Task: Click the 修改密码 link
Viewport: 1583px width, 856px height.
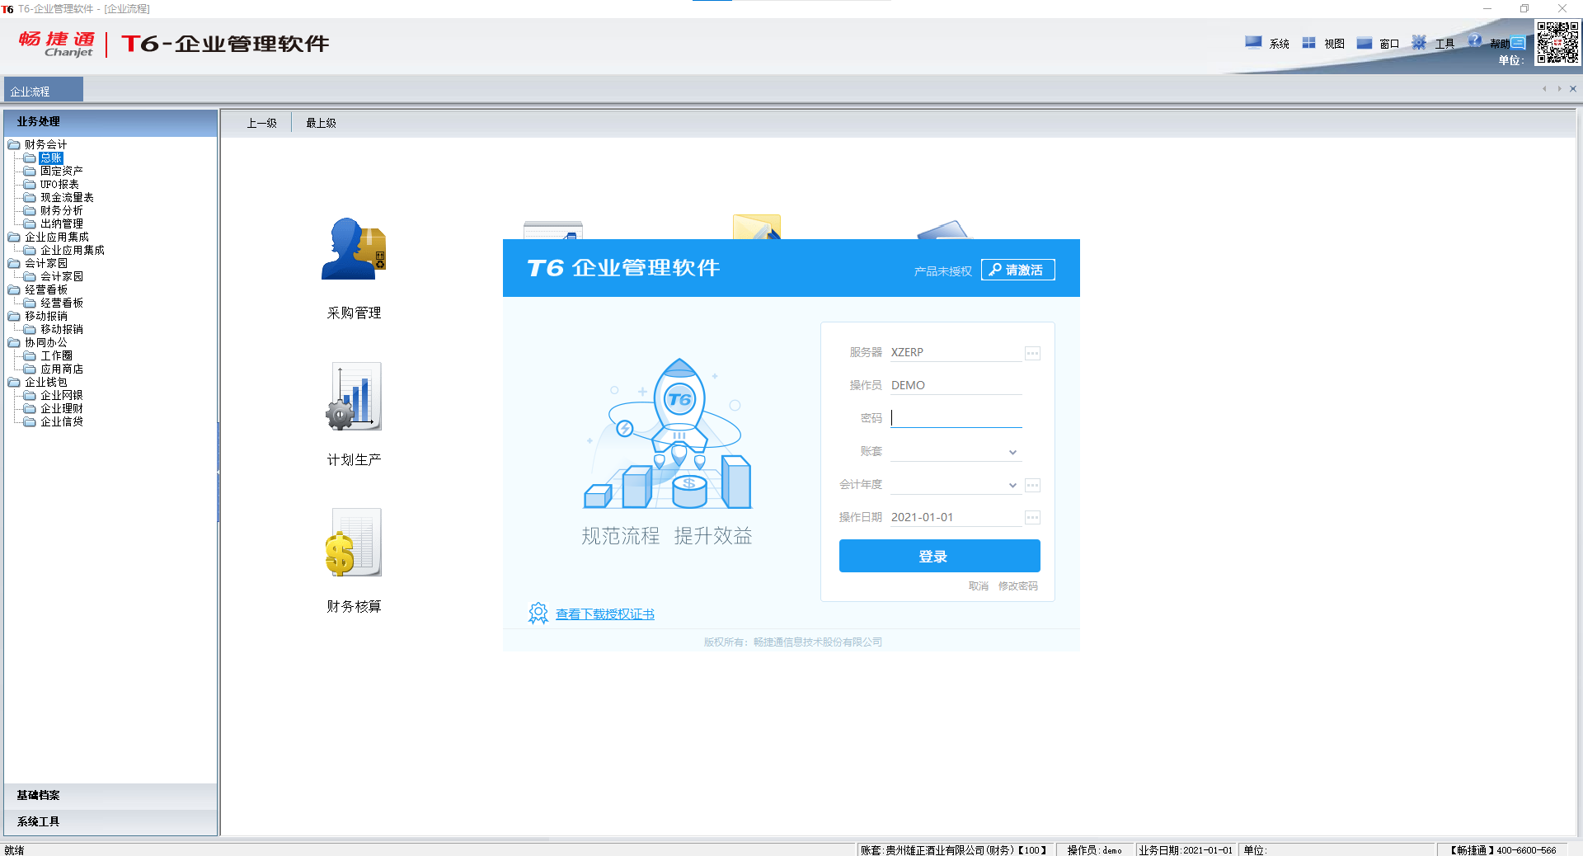Action: pos(1017,586)
